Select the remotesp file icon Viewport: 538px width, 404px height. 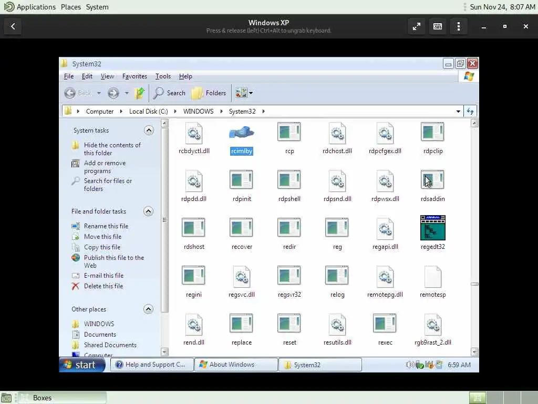tap(433, 277)
